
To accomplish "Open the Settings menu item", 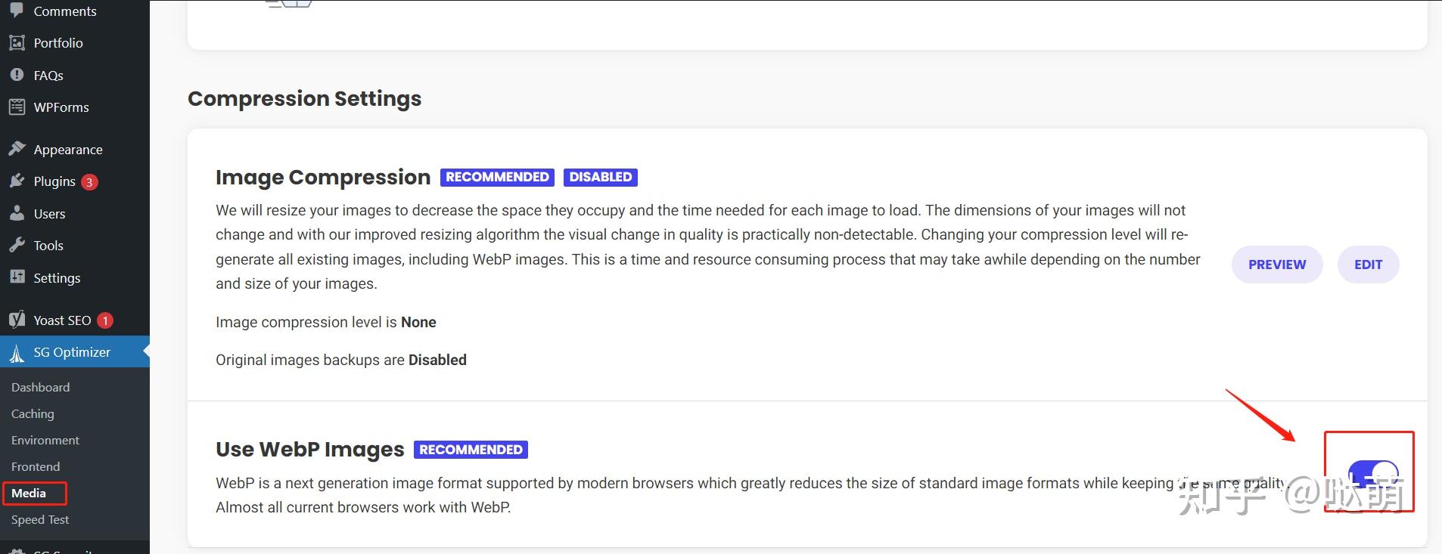I will 57,278.
